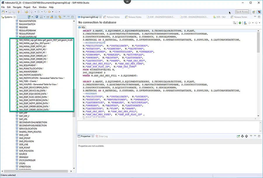Open the Navigate menu

point(17,7)
